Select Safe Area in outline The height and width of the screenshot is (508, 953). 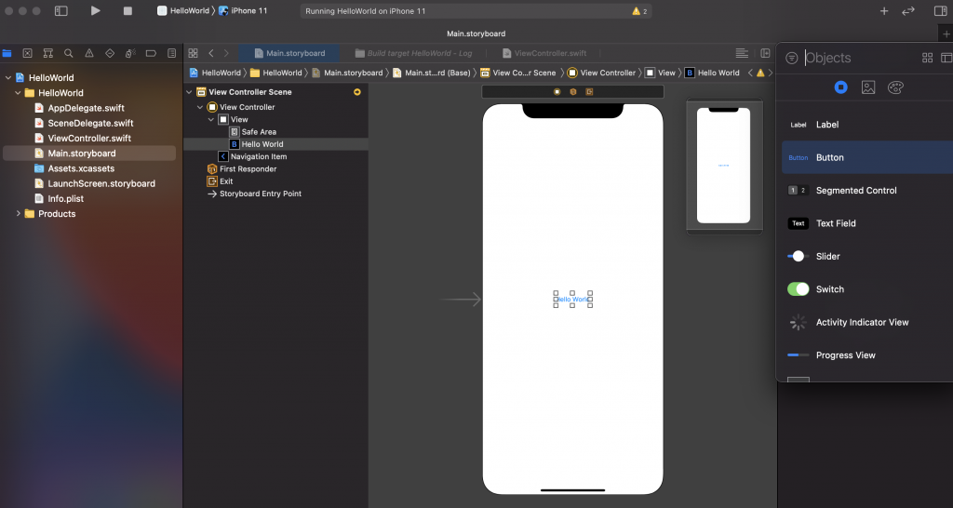(x=259, y=132)
